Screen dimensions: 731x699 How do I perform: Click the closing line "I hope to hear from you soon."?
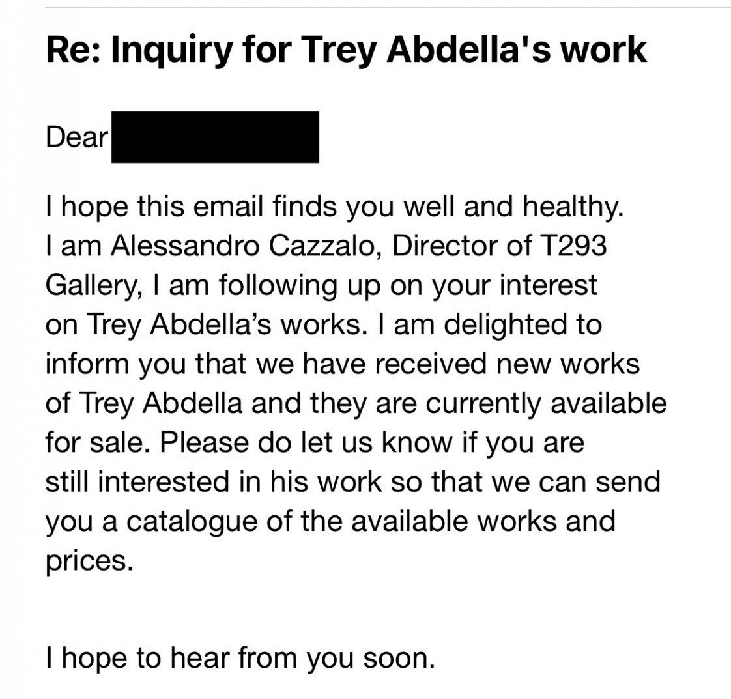(240, 659)
